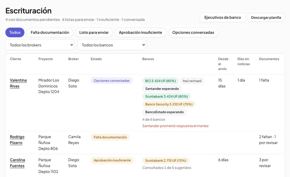Click Falta documentación badge for Rodrigo Pizarro

click(110, 137)
